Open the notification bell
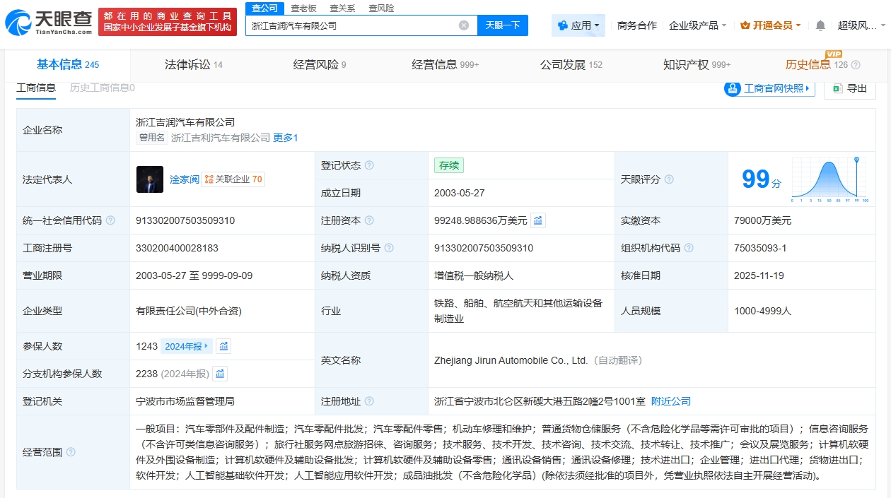The width and height of the screenshot is (891, 498). click(820, 25)
